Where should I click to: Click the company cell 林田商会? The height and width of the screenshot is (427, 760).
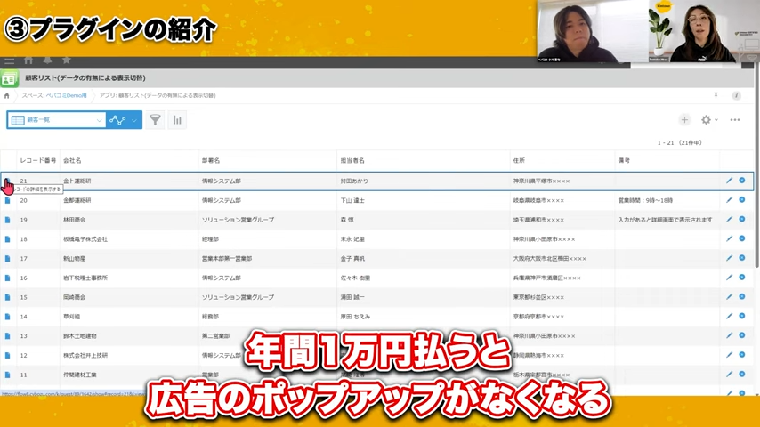pyautogui.click(x=74, y=220)
